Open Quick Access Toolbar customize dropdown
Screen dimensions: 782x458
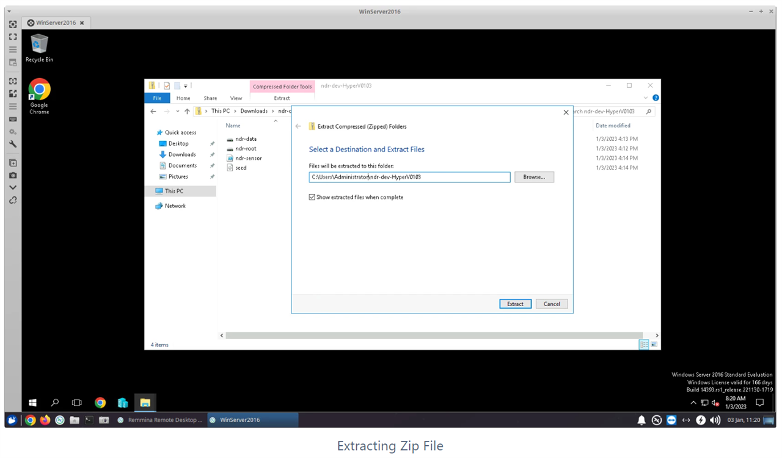[x=186, y=85]
